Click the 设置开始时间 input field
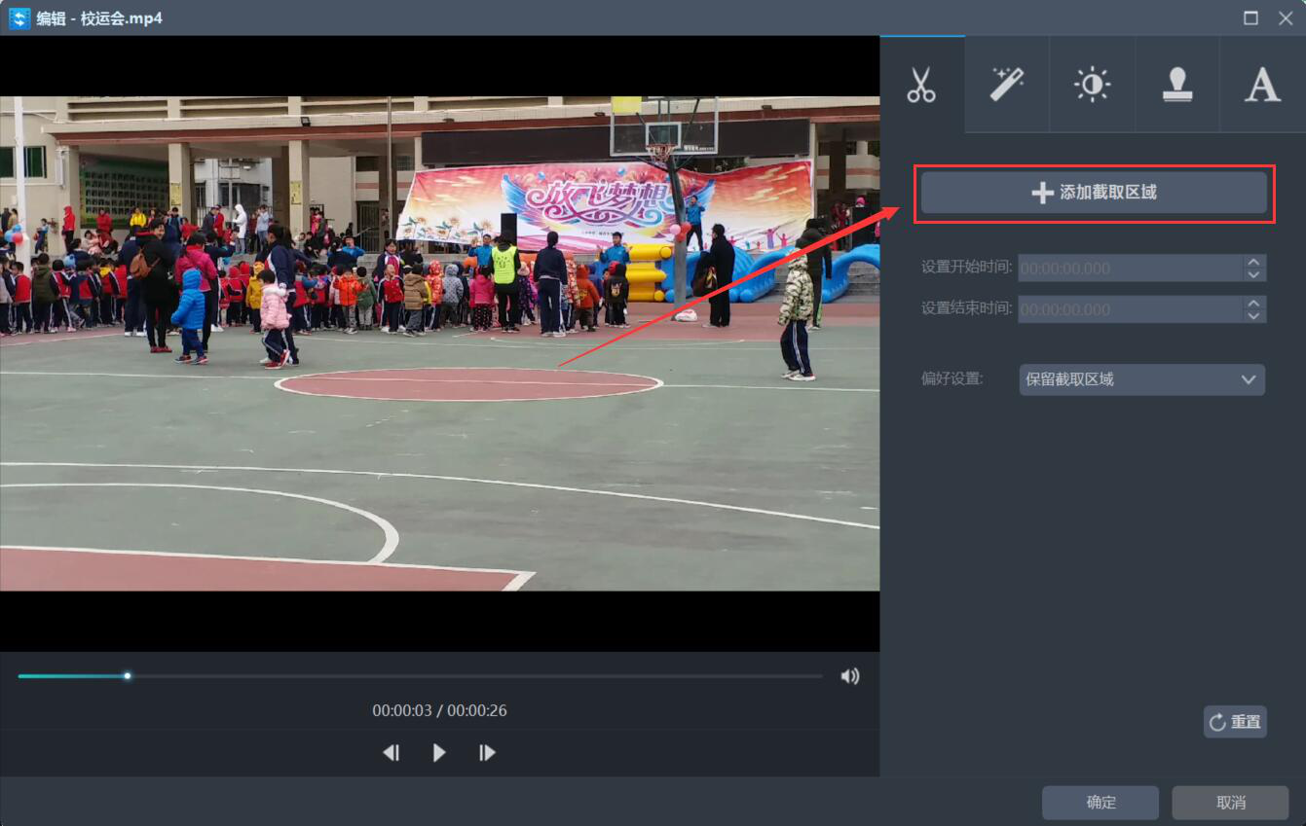1306x826 pixels. [1131, 268]
